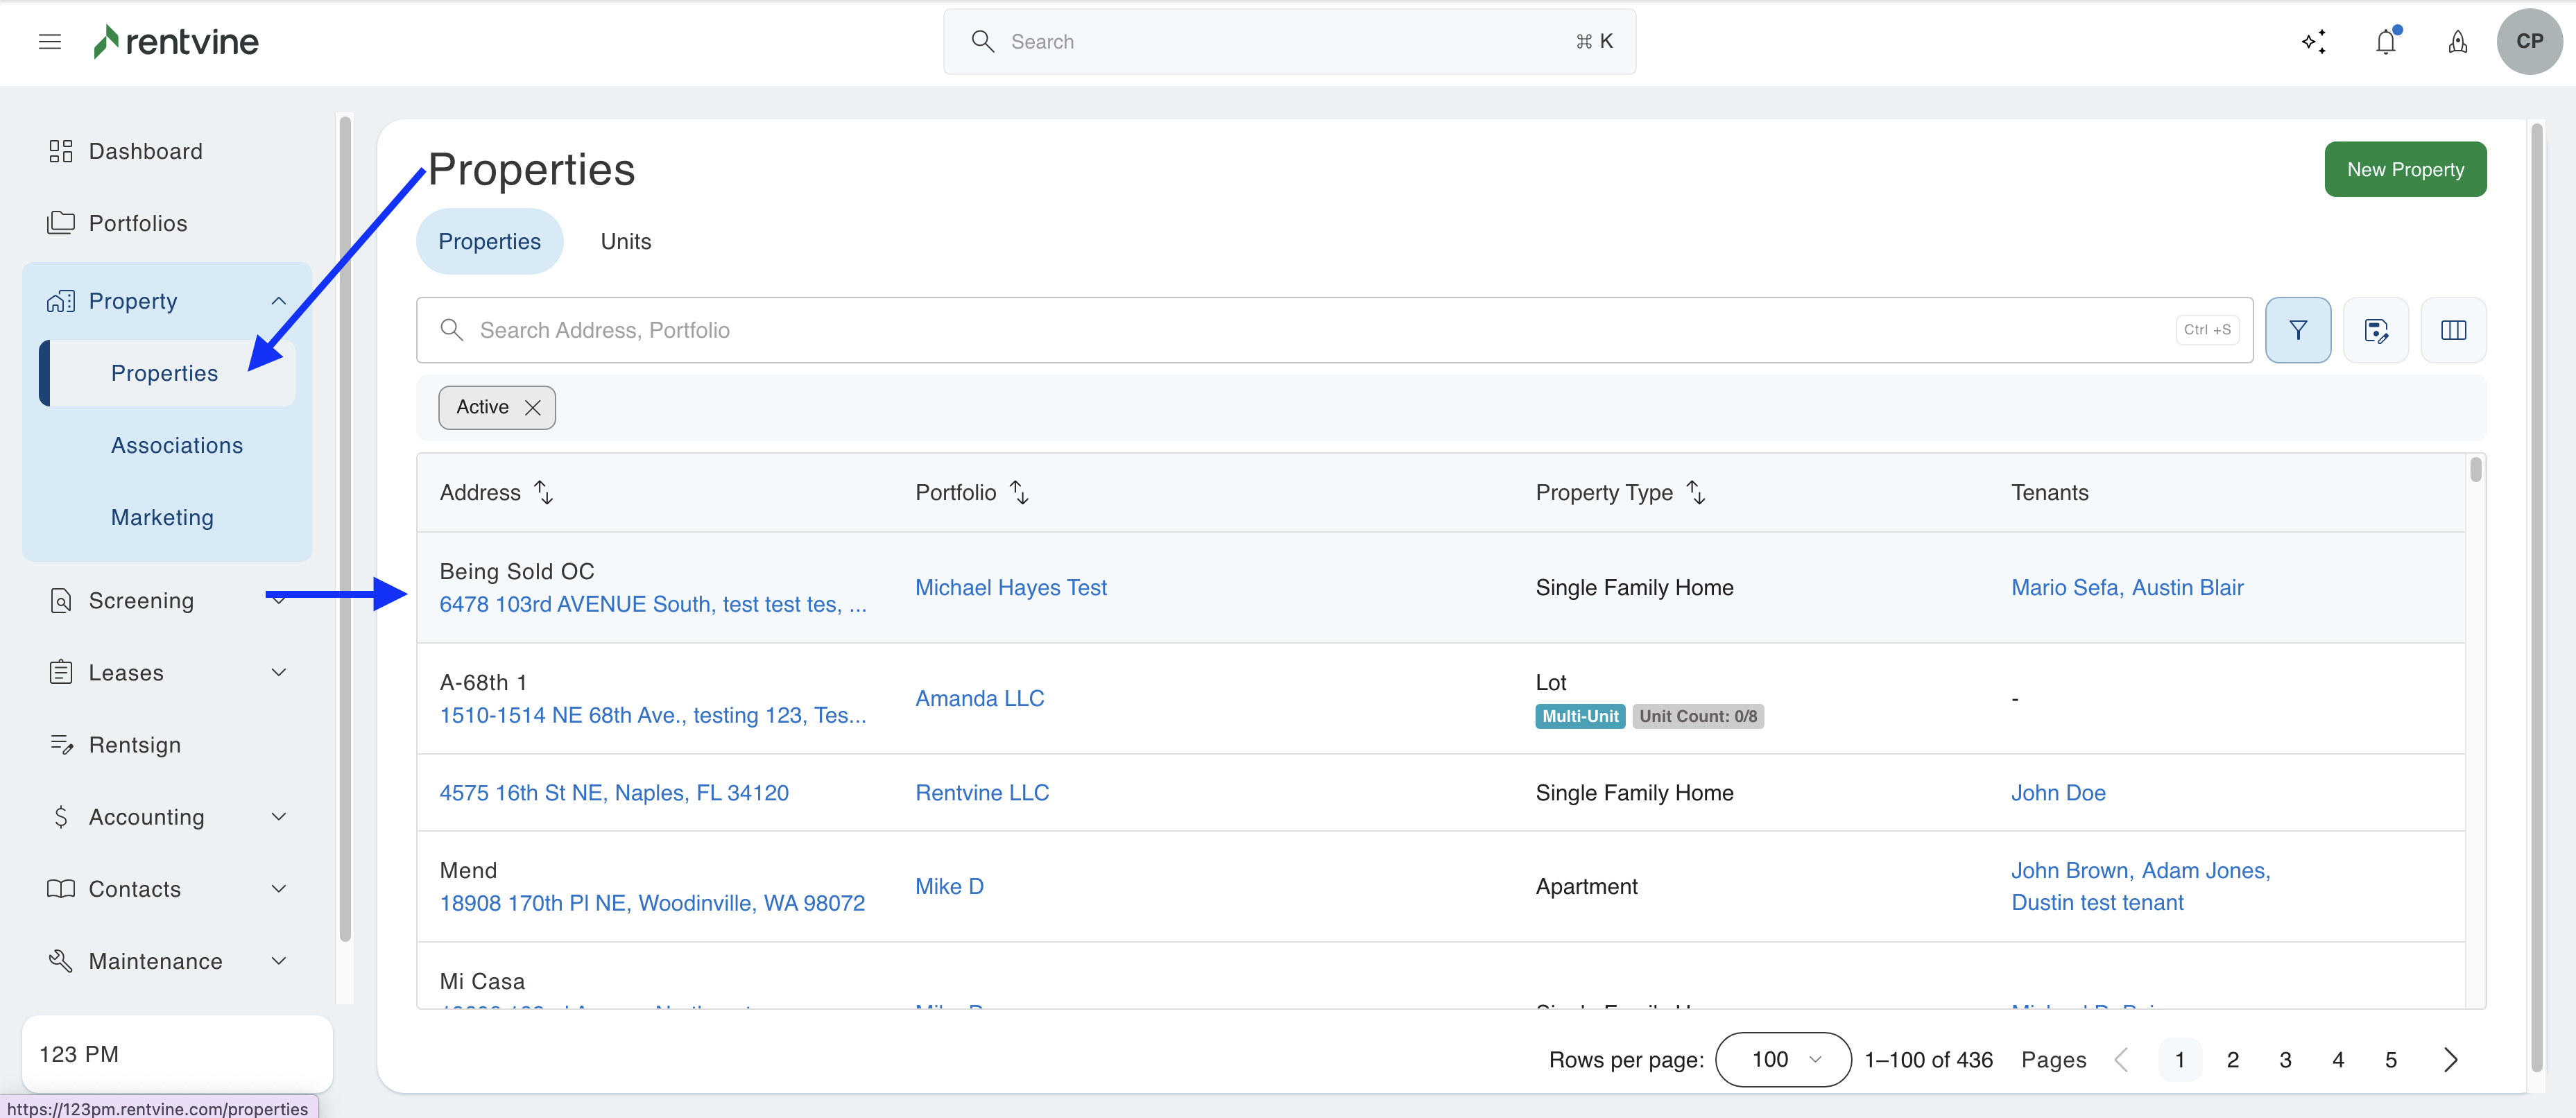Click the AI sparkle icon in header
The image size is (2576, 1118).
2313,41
